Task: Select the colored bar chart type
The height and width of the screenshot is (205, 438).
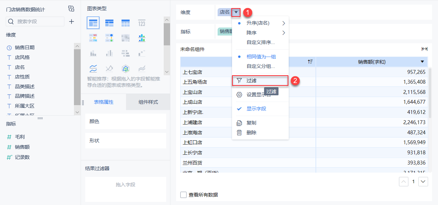Action: pyautogui.click(x=142, y=38)
